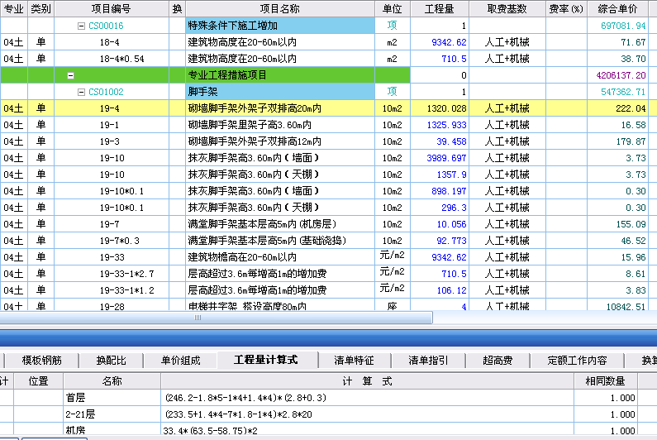The width and height of the screenshot is (657, 440).
Task: Click the 名称 column header in lower panel
Action: point(112,380)
